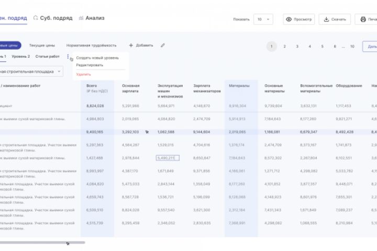377x251 pixels.
Task: Open the Показать rows-per-page dropdown
Action: tap(263, 19)
